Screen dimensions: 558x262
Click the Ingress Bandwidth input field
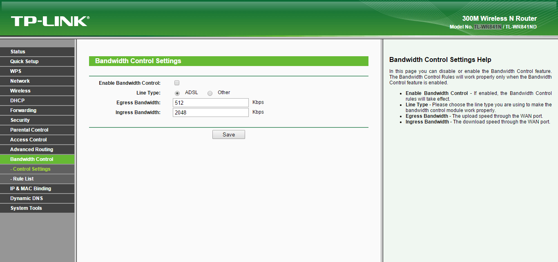[x=210, y=112]
